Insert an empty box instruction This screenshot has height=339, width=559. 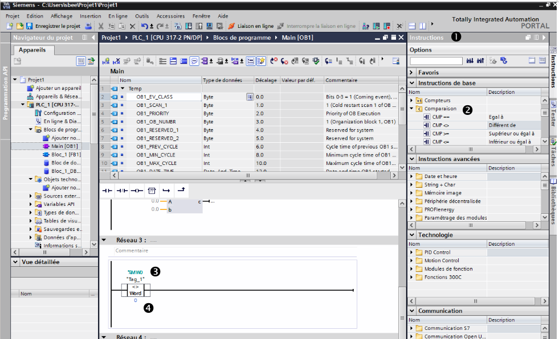point(152,191)
